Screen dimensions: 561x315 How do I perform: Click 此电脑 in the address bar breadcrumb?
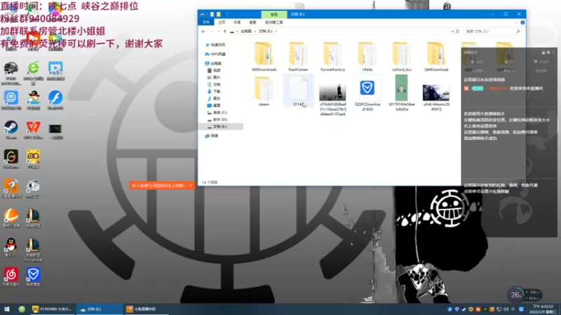[x=246, y=31]
